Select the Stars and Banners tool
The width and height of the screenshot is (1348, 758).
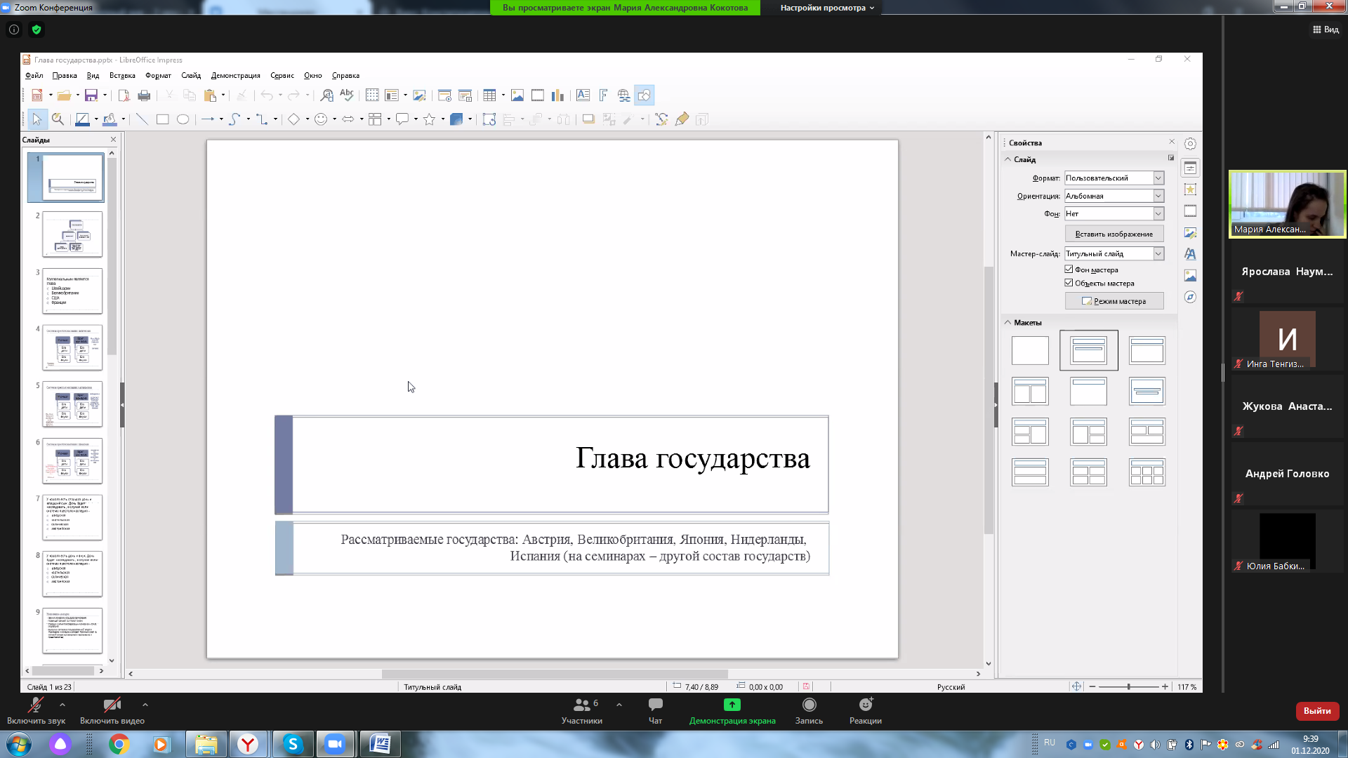pyautogui.click(x=429, y=119)
